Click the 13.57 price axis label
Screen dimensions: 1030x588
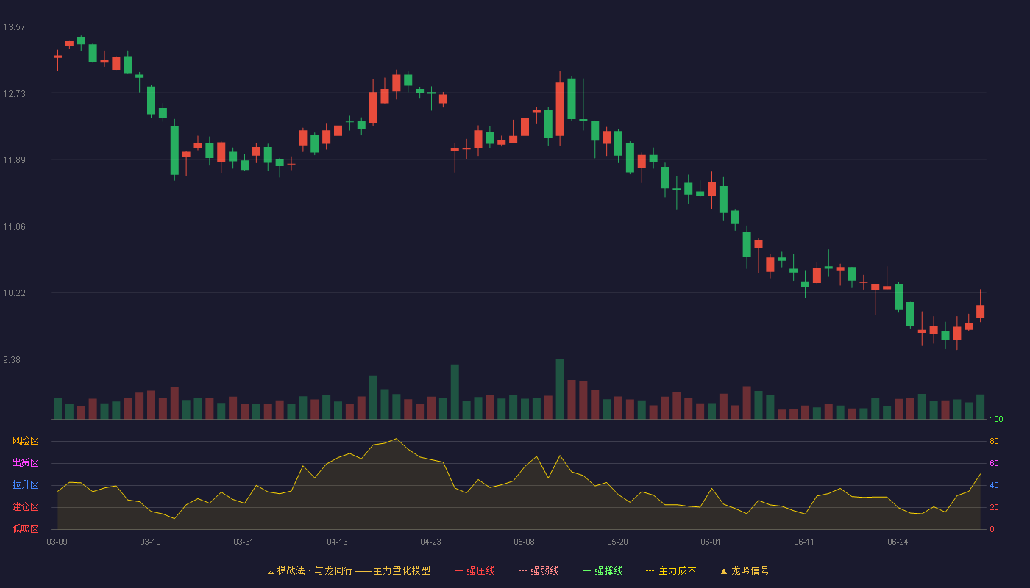click(x=14, y=27)
